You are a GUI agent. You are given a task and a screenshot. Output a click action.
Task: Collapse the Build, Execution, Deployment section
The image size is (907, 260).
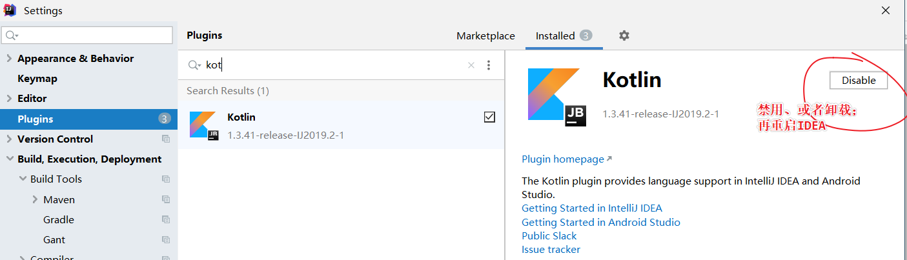click(x=9, y=159)
